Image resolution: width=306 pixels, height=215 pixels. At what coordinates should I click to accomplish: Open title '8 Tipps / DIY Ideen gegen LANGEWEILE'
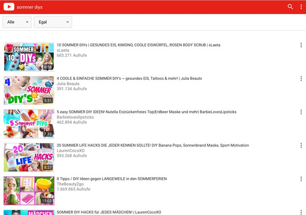(112, 179)
